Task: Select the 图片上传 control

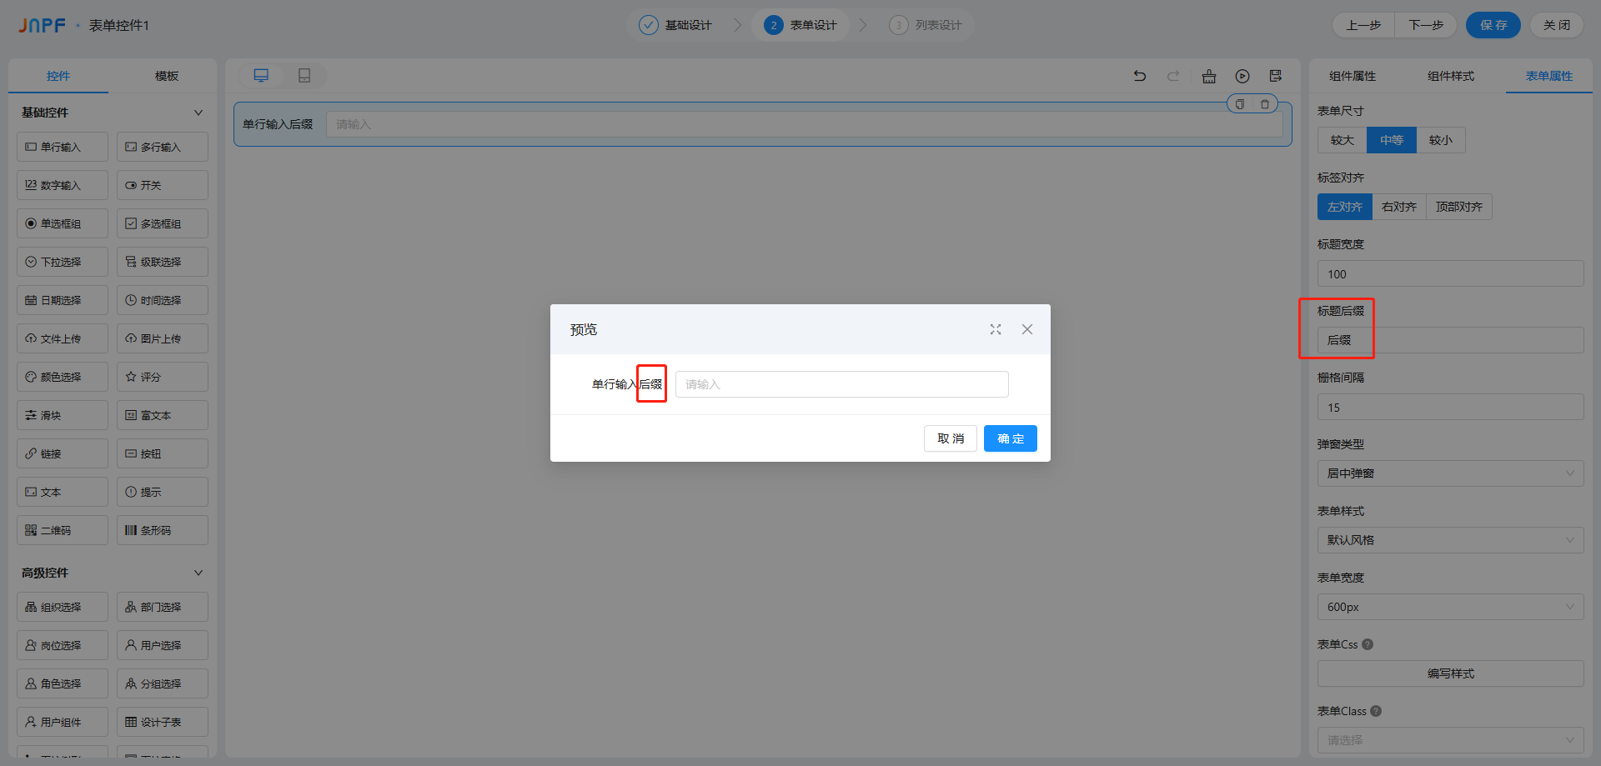Action: point(163,338)
